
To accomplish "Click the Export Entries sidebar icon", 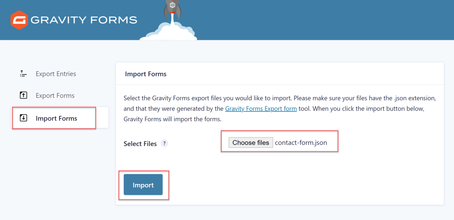I will click(x=23, y=74).
